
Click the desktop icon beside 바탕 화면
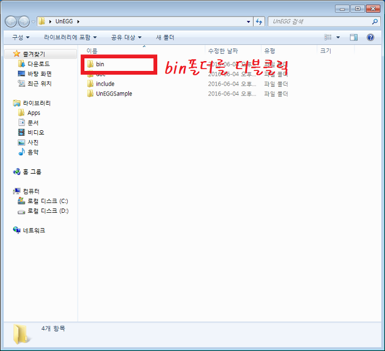[x=21, y=73]
